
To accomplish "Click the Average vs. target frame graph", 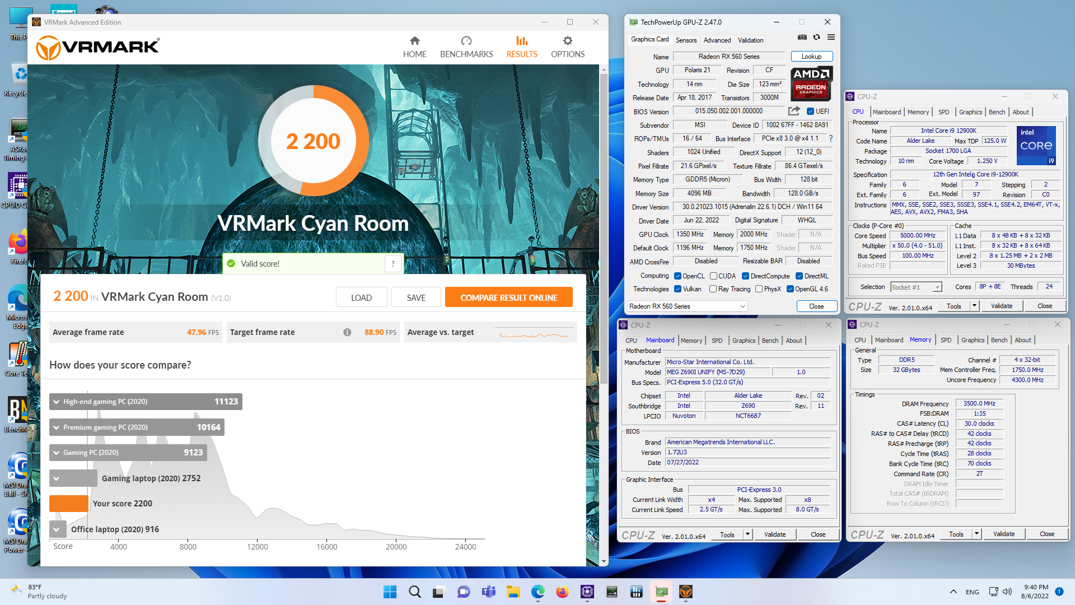I will (535, 335).
